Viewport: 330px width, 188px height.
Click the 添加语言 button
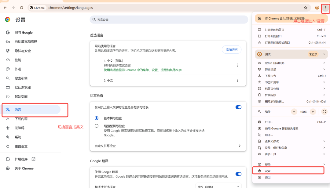coord(231,49)
